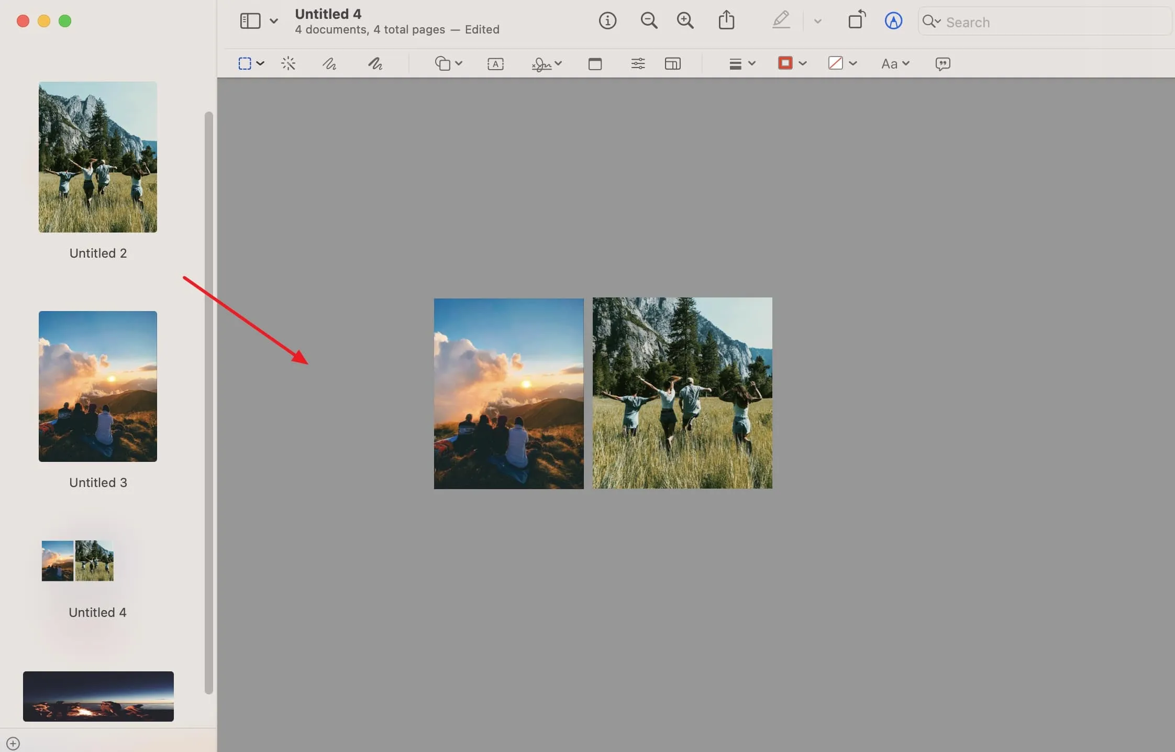Rotate the image left
The height and width of the screenshot is (752, 1175).
(857, 20)
